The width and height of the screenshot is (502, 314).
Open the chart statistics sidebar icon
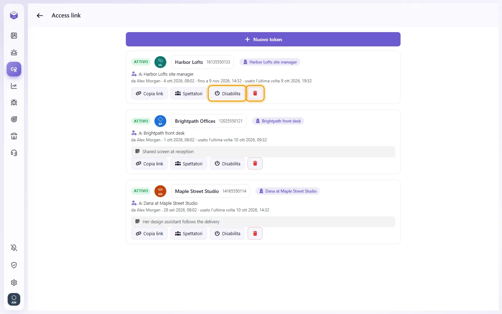pos(14,86)
